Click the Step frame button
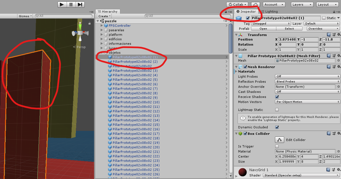Image resolution: width=341 pixels, height=179 pixels. coord(80,5)
